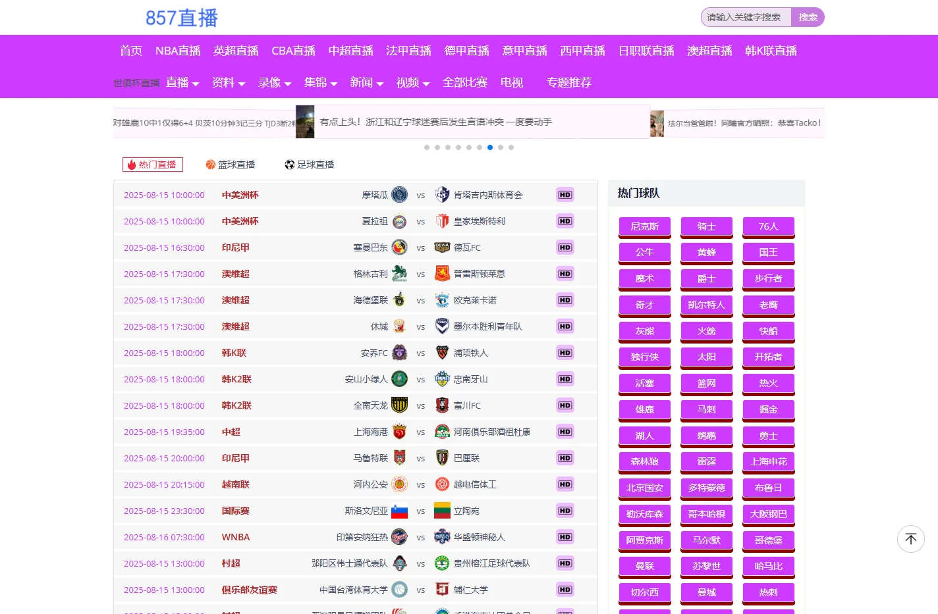Click the 尼克斯 team button
This screenshot has width=938, height=614.
645,226
